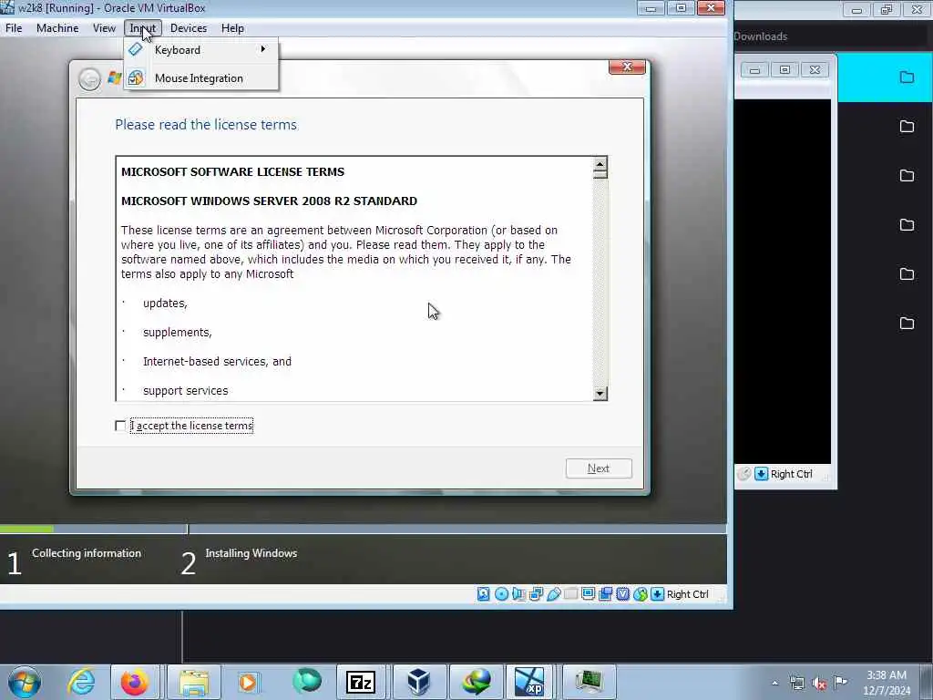Click the network adapter status icon
The width and height of the screenshot is (933, 700).
(x=536, y=594)
